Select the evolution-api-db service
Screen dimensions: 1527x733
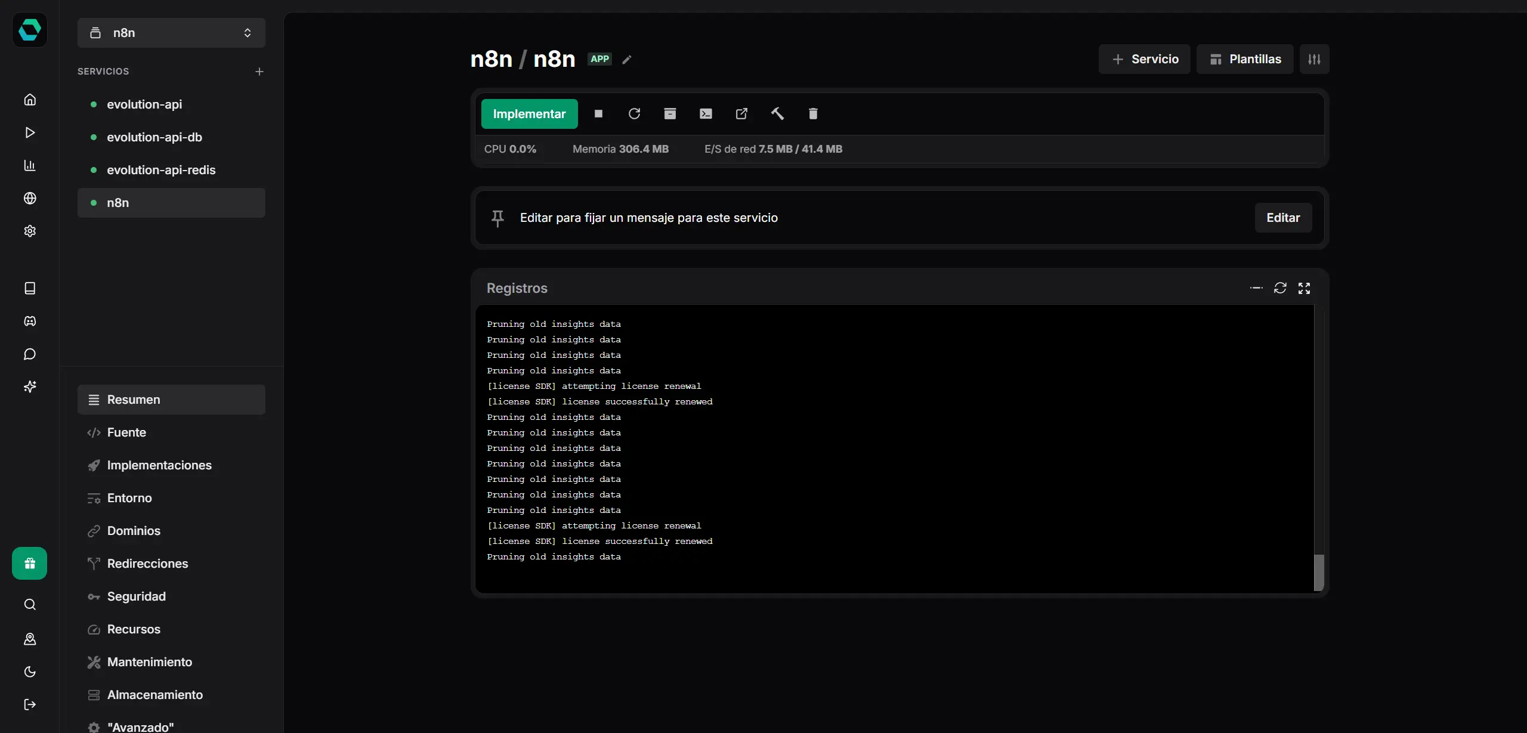point(171,137)
